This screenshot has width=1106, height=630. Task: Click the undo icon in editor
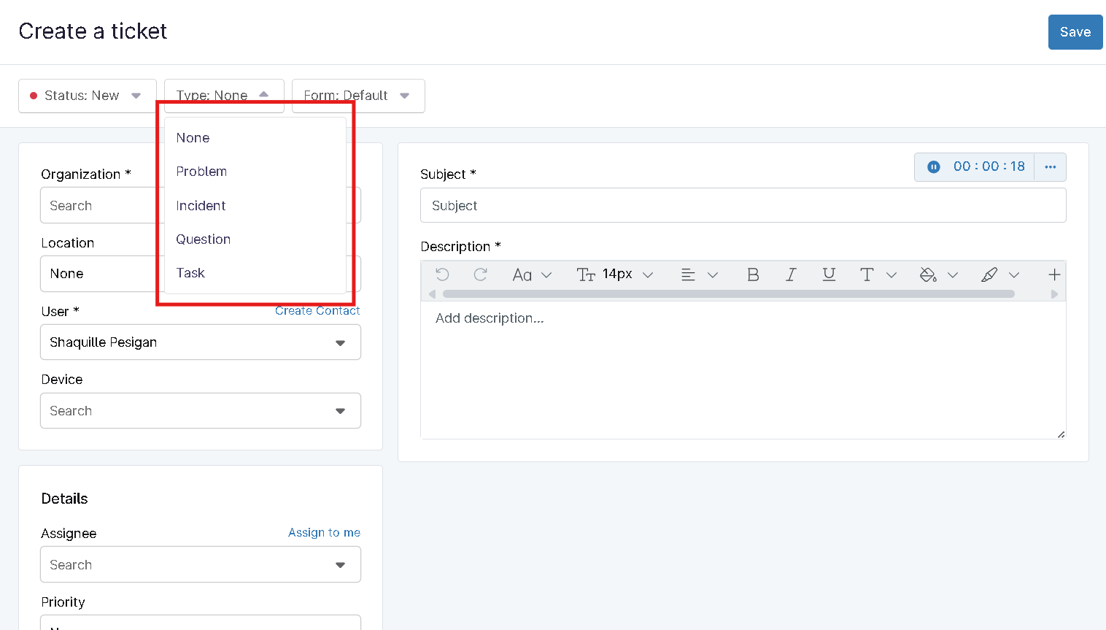pos(442,274)
